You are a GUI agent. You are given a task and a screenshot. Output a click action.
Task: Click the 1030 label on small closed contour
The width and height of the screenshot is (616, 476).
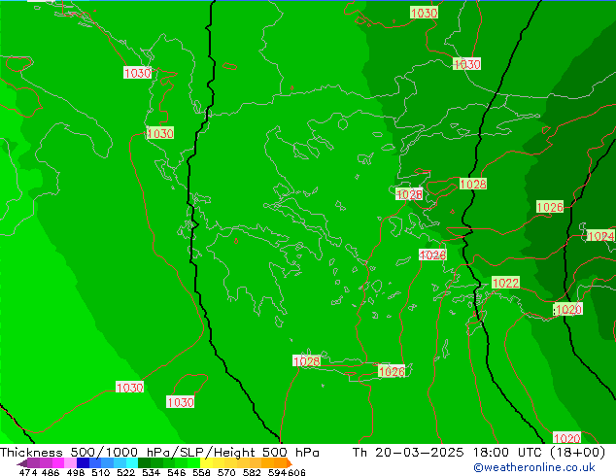click(x=181, y=402)
